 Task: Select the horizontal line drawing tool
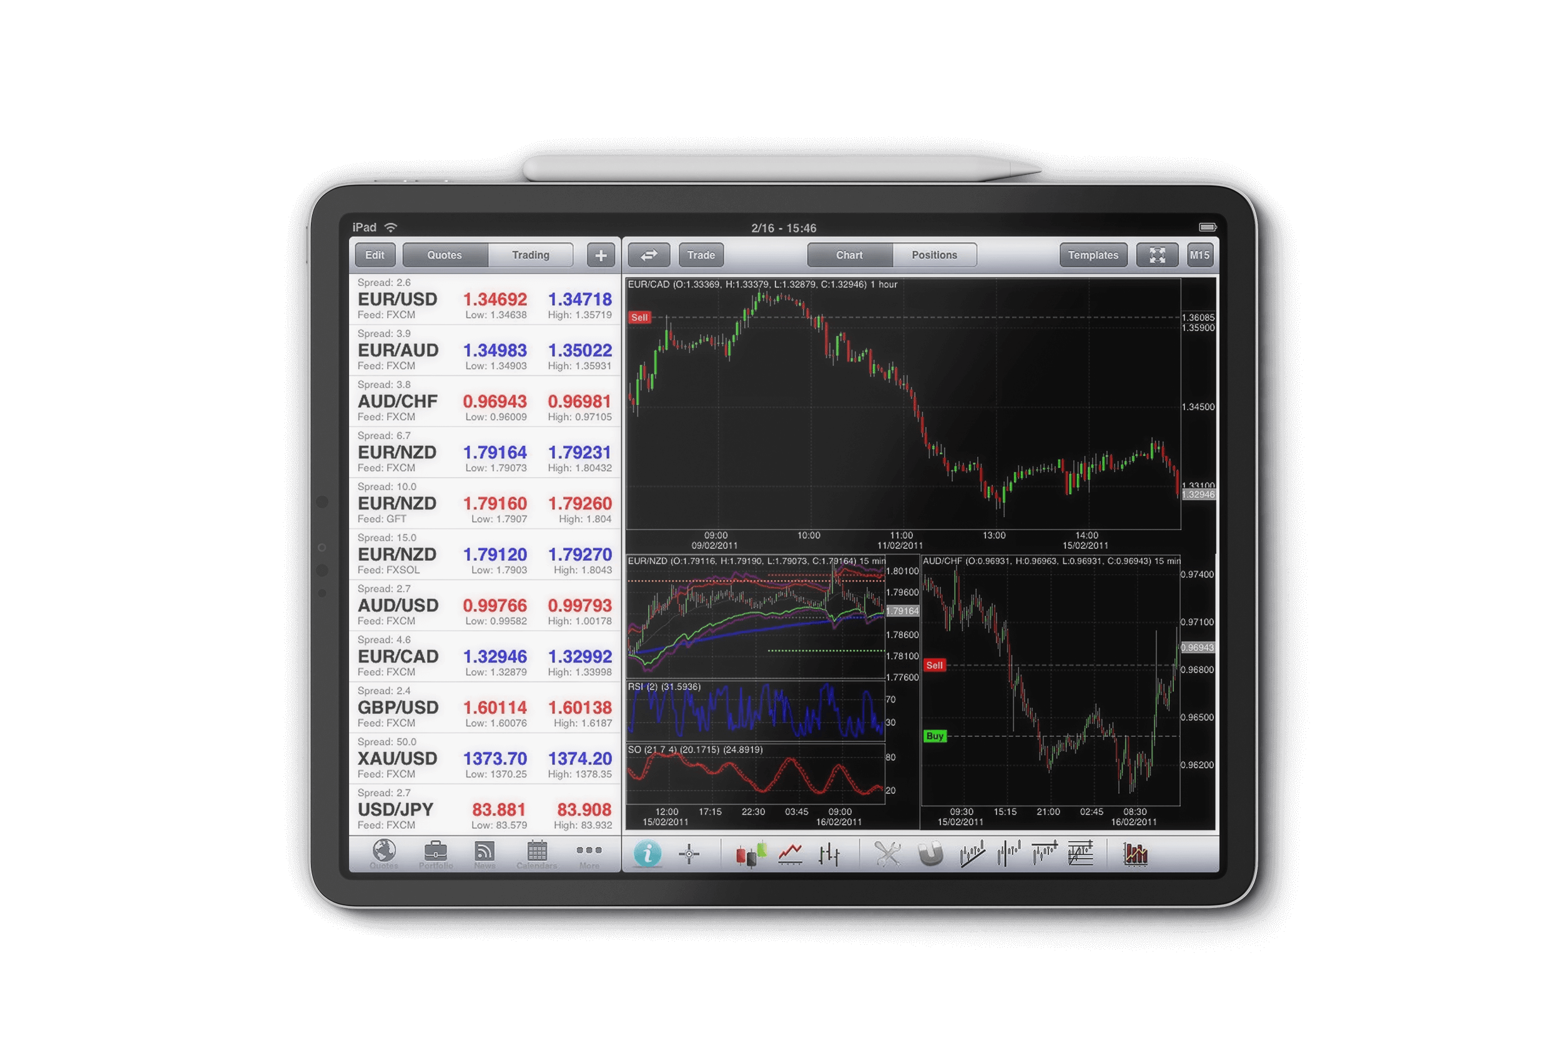pyautogui.click(x=1044, y=854)
